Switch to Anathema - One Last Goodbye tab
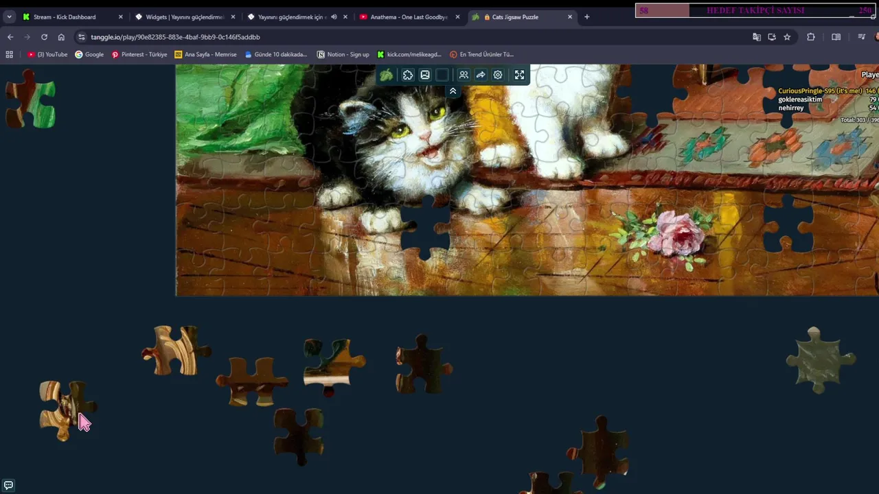The width and height of the screenshot is (879, 494). point(409,16)
